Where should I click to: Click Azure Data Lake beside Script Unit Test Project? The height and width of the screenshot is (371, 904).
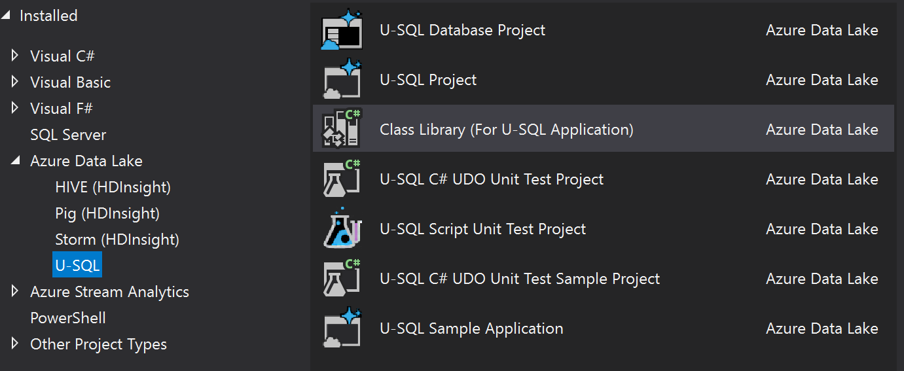click(x=822, y=229)
